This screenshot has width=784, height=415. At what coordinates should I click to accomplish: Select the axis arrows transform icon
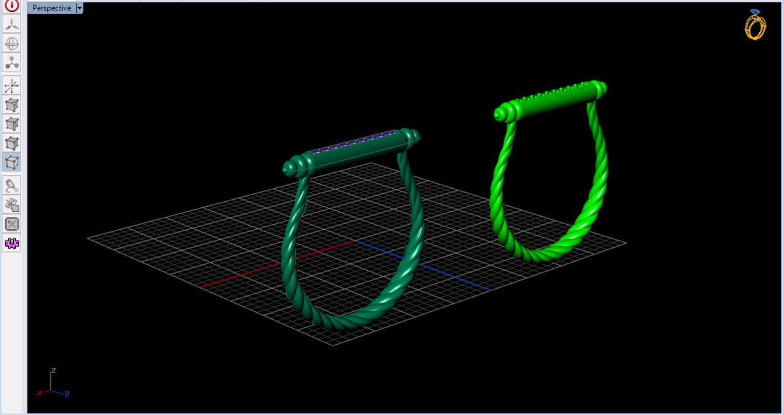tap(12, 86)
